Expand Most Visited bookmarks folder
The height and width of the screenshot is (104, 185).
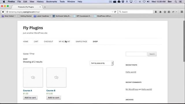tap(9, 16)
